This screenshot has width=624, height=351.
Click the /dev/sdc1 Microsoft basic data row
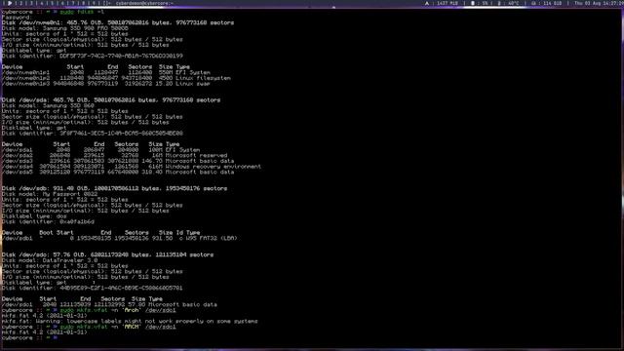pyautogui.click(x=109, y=304)
